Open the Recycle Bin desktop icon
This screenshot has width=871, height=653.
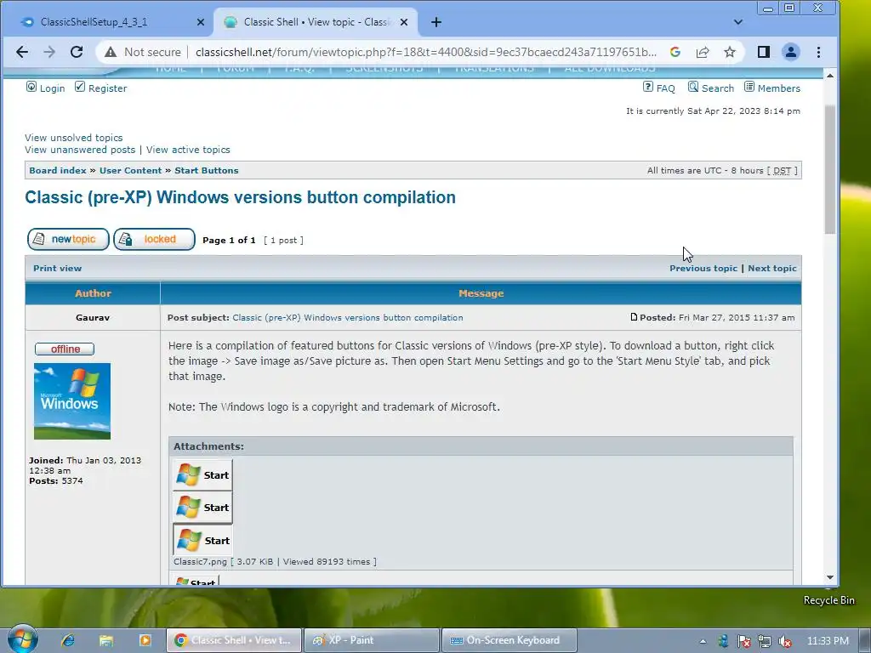pos(828,600)
